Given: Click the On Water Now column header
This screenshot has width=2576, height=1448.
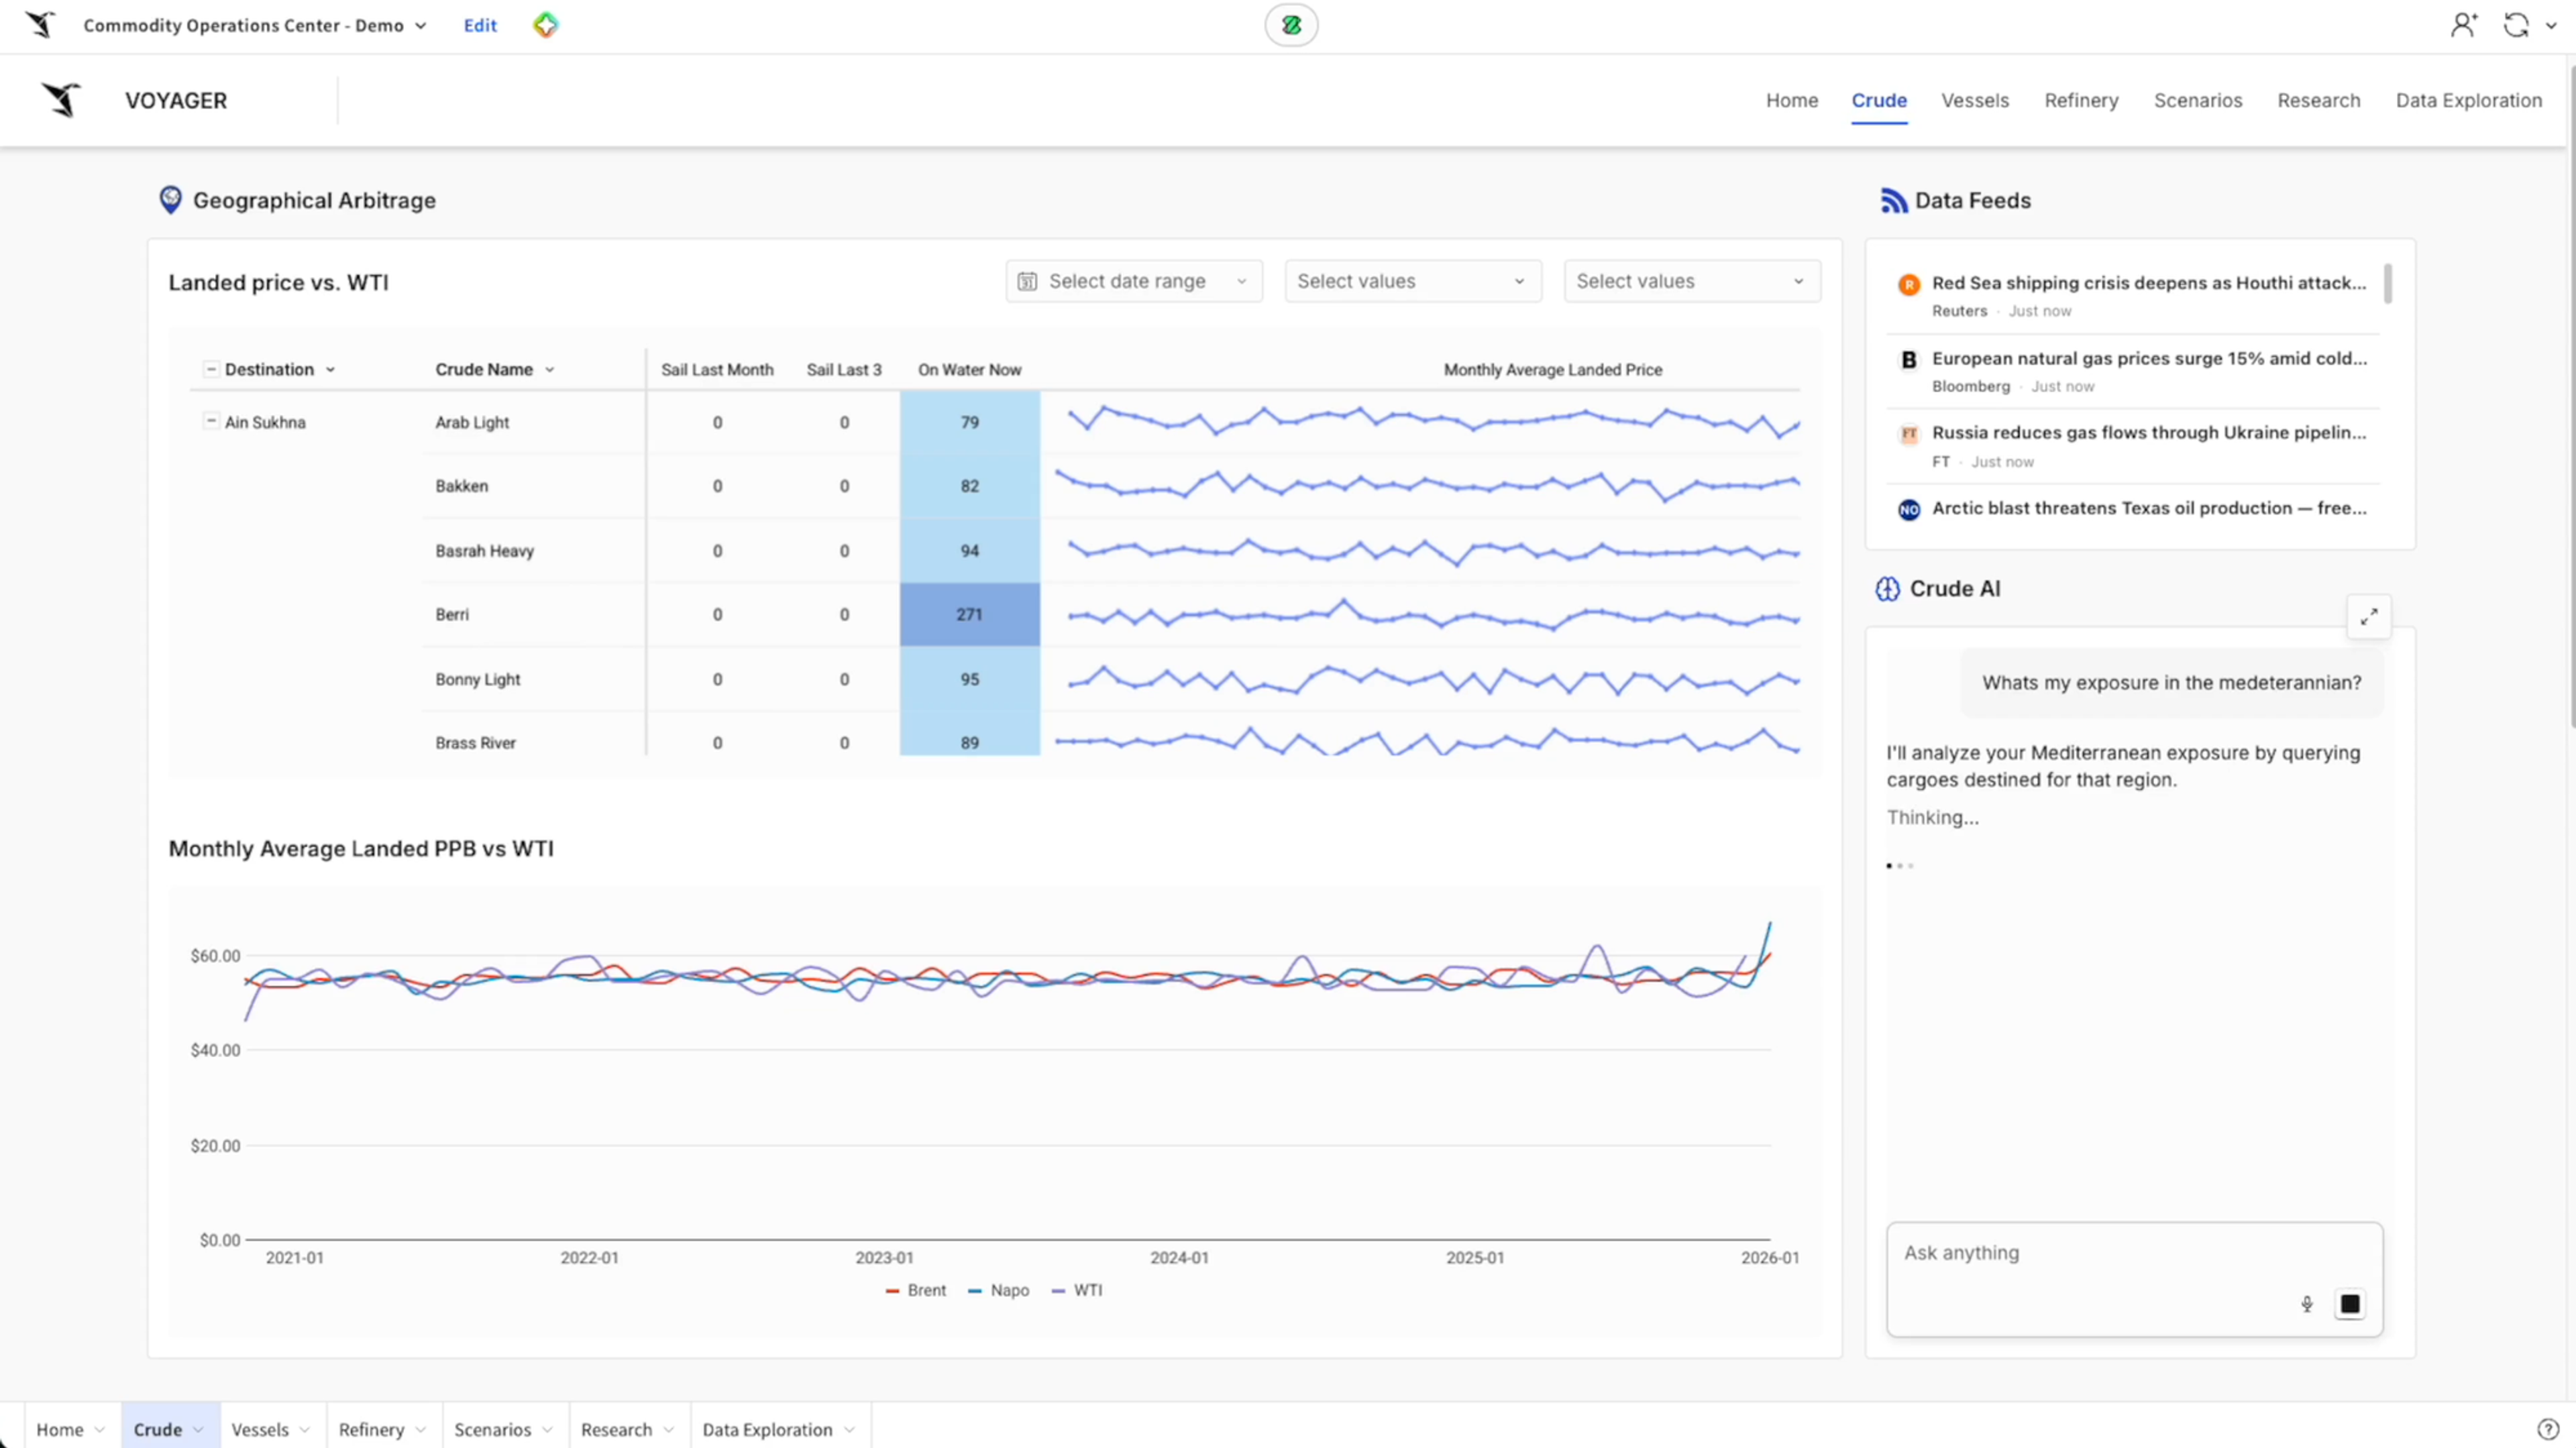Looking at the screenshot, I should coord(969,370).
